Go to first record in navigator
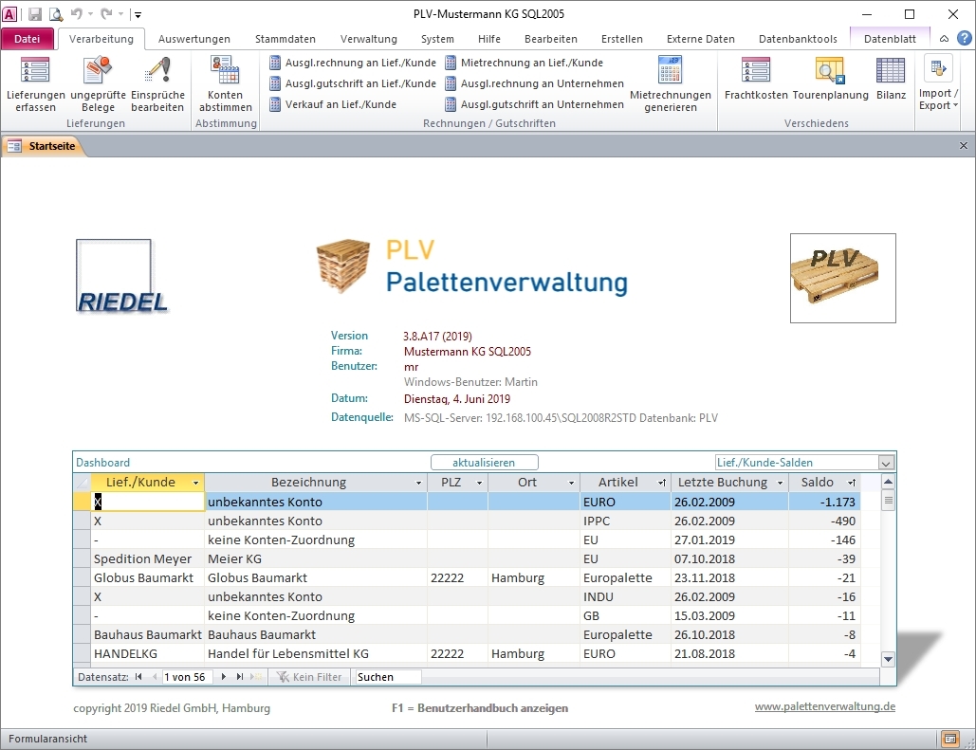The height and width of the screenshot is (750, 976). tap(138, 677)
